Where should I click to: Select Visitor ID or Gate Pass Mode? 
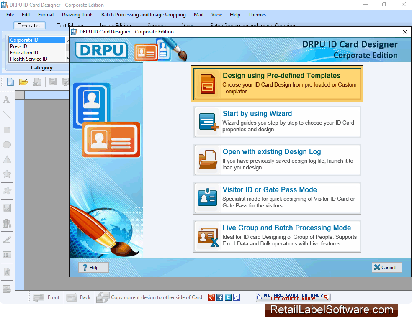[277, 198]
